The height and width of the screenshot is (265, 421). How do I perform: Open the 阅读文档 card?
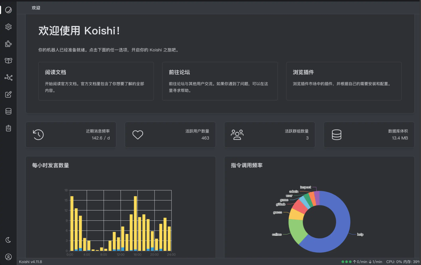[x=96, y=81]
